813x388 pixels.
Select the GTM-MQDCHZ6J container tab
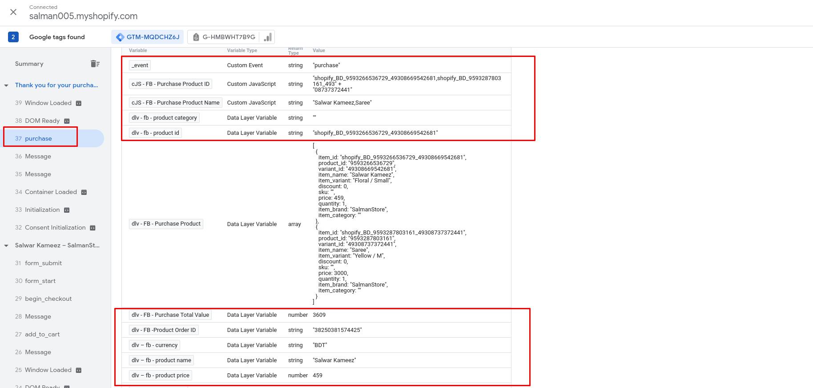click(x=148, y=37)
